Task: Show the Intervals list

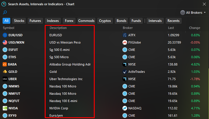Action: (x=155, y=21)
